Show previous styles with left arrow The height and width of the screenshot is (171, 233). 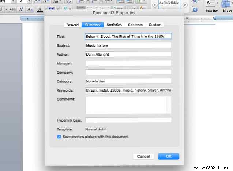[x=155, y=5]
